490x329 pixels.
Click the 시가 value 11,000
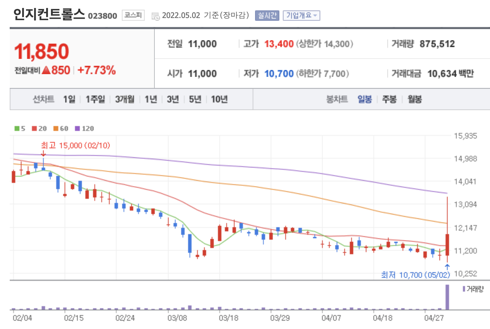point(202,74)
